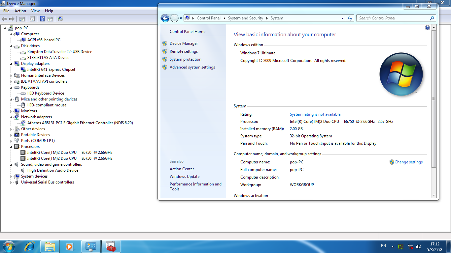Open Properties from the Device Manager toolbar
451x253 pixels.
coord(32,19)
